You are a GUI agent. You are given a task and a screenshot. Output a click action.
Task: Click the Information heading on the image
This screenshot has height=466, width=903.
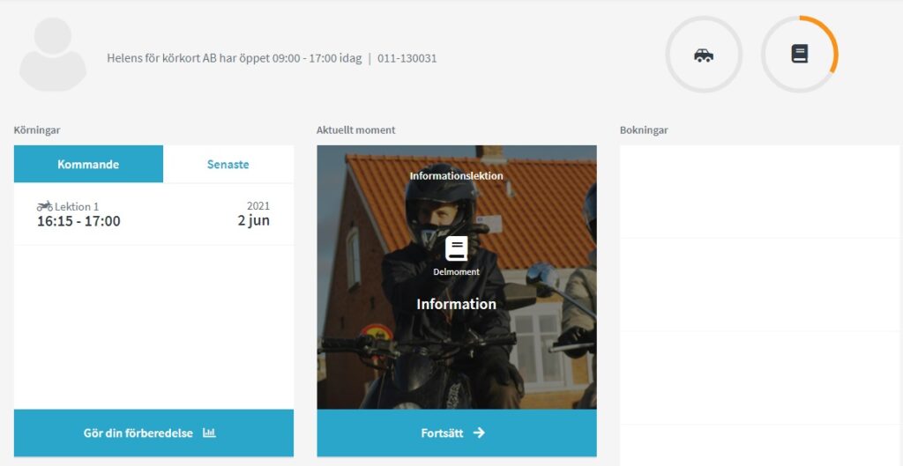456,304
